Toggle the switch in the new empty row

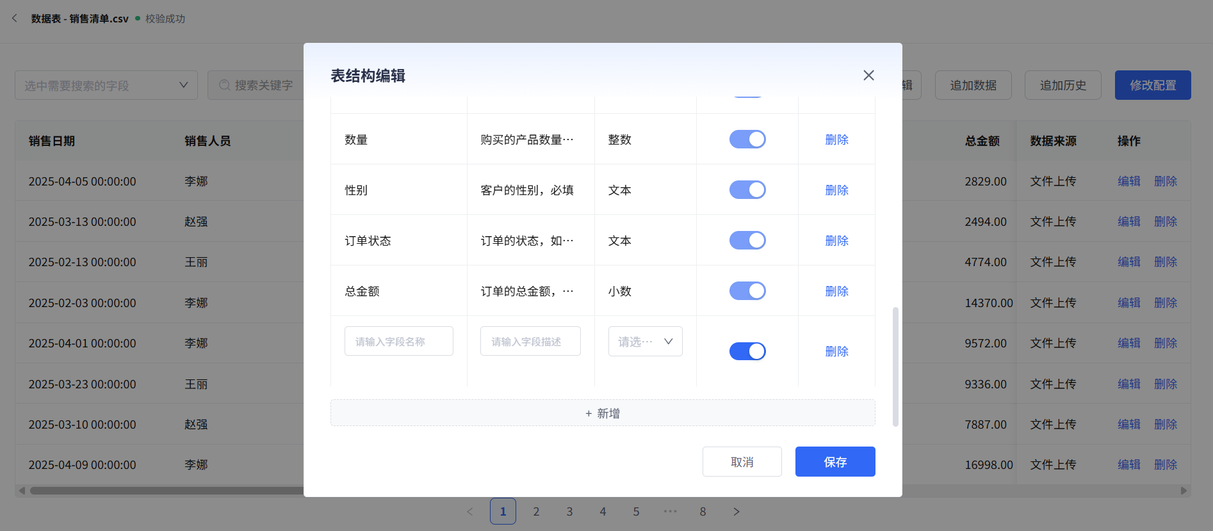(747, 351)
